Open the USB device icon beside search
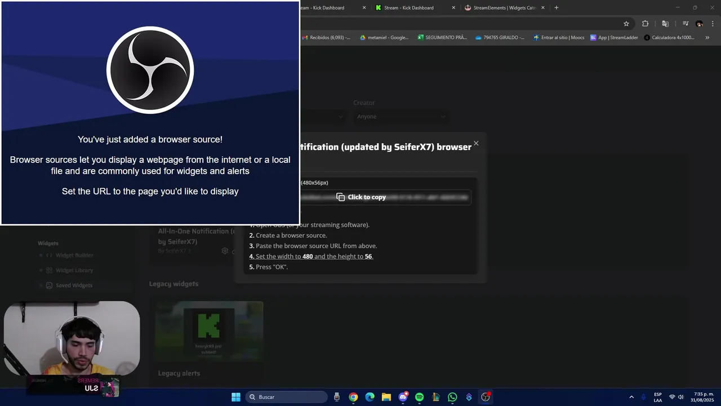The height and width of the screenshot is (406, 721). [x=337, y=397]
